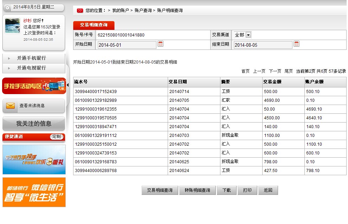Open the calendar icon beside 结束日期
This screenshot has width=348, height=224.
tap(296, 44)
